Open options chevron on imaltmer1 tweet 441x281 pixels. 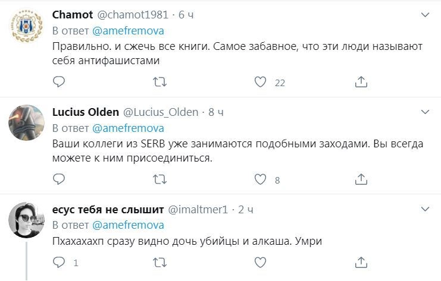tap(425, 209)
